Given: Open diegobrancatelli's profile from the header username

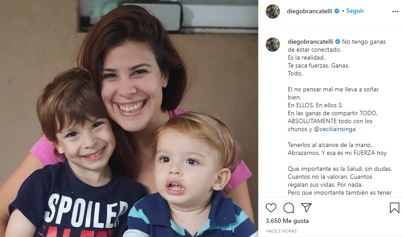Looking at the screenshot, I should point(309,11).
